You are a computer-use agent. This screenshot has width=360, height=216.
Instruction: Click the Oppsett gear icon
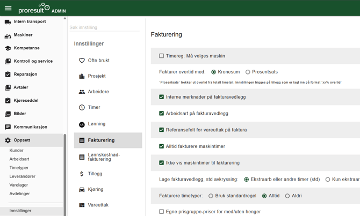(x=8, y=140)
